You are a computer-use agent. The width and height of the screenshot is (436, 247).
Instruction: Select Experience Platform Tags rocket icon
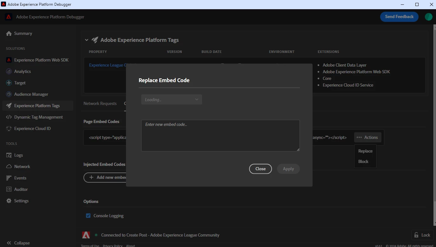pyautogui.click(x=9, y=106)
